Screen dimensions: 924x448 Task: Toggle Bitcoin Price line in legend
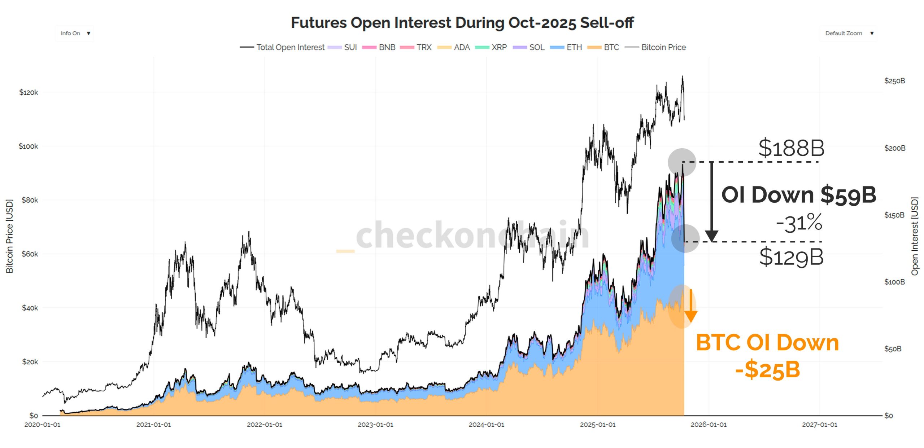click(655, 47)
